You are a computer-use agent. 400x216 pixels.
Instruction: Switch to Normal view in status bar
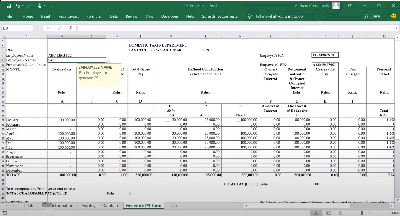pyautogui.click(x=316, y=213)
